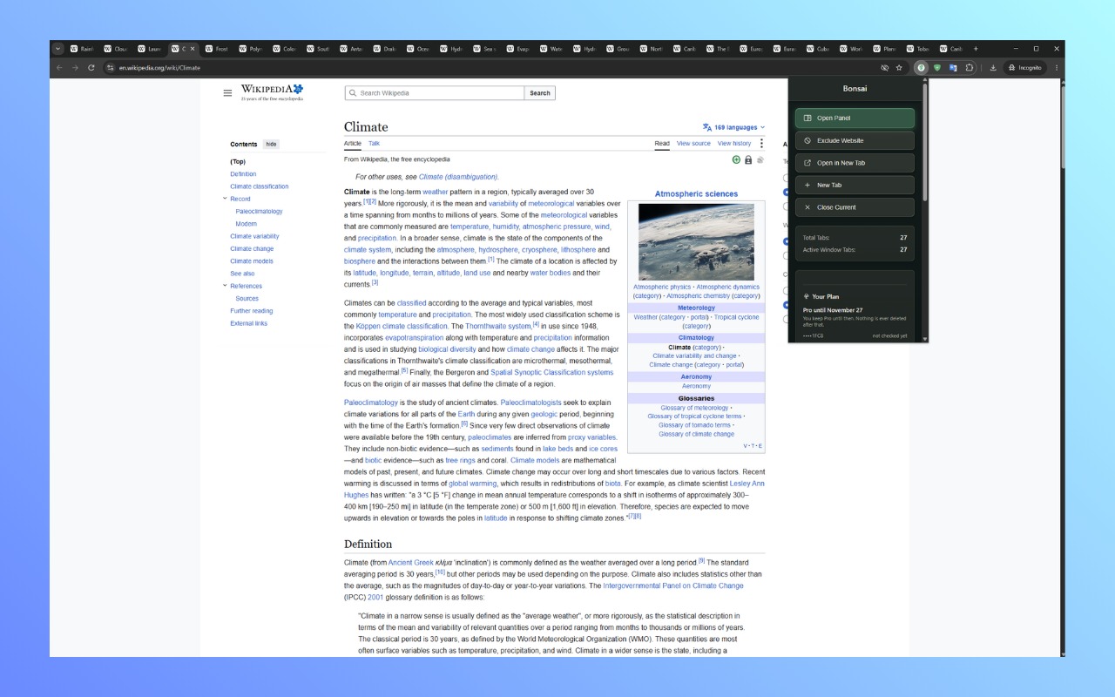The image size is (1115, 697).
Task: Open the Chrome Extensions puzzle icon
Action: point(970,67)
